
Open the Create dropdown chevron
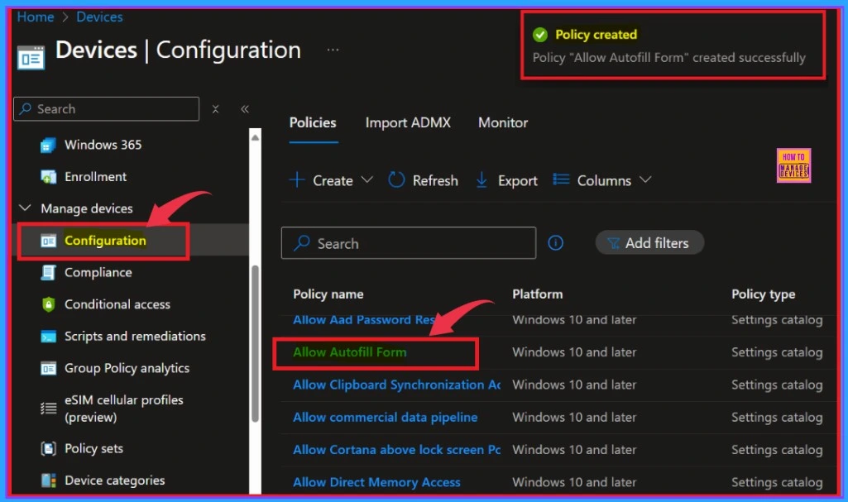point(367,179)
